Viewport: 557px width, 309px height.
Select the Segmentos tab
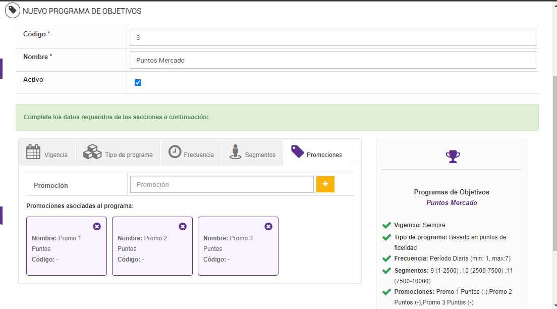[260, 155]
